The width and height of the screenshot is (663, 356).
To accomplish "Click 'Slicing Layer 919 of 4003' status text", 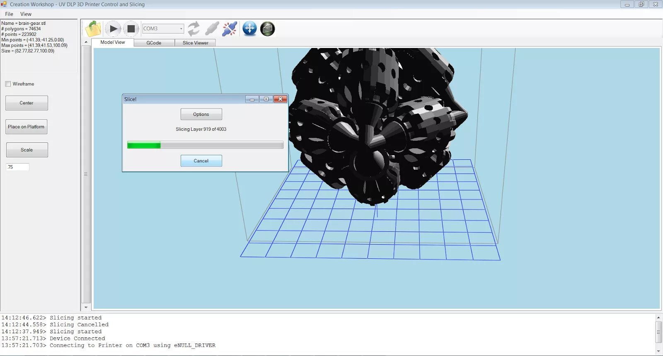I will [201, 129].
